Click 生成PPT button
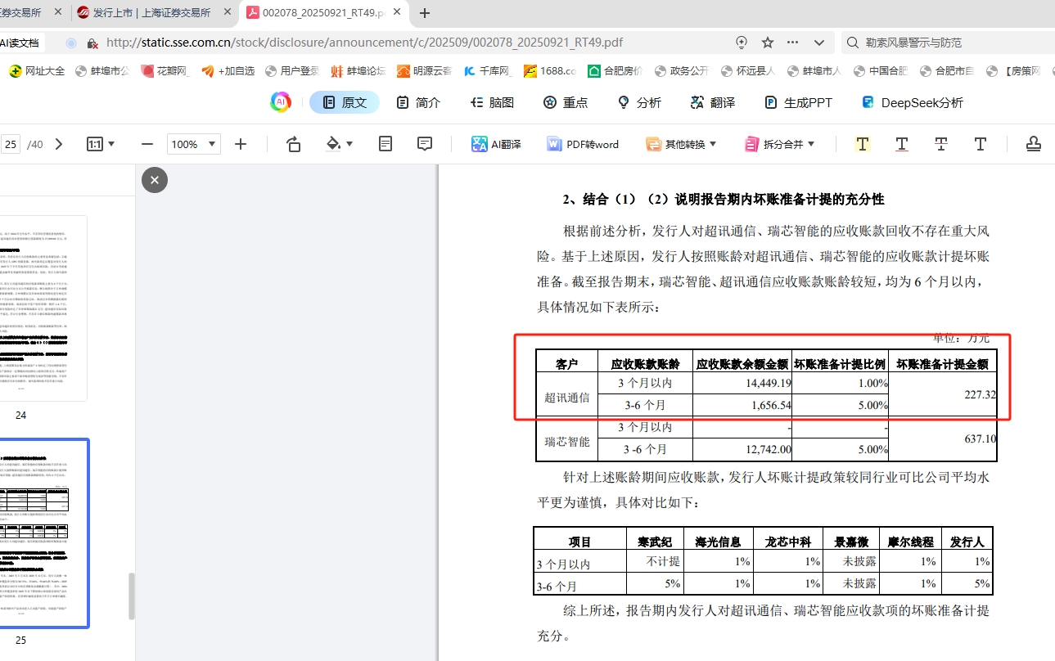The height and width of the screenshot is (661, 1055). coord(798,102)
